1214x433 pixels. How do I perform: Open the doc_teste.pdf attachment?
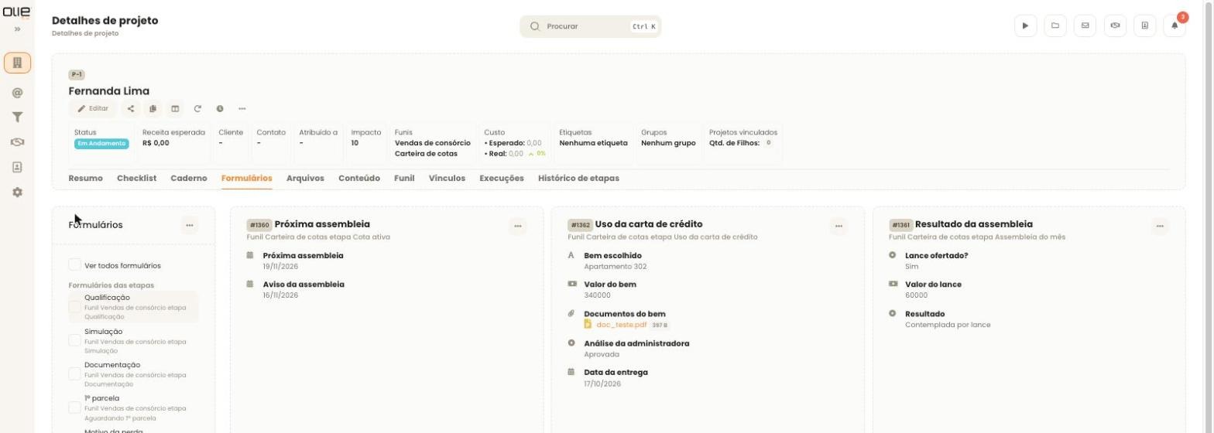(621, 326)
